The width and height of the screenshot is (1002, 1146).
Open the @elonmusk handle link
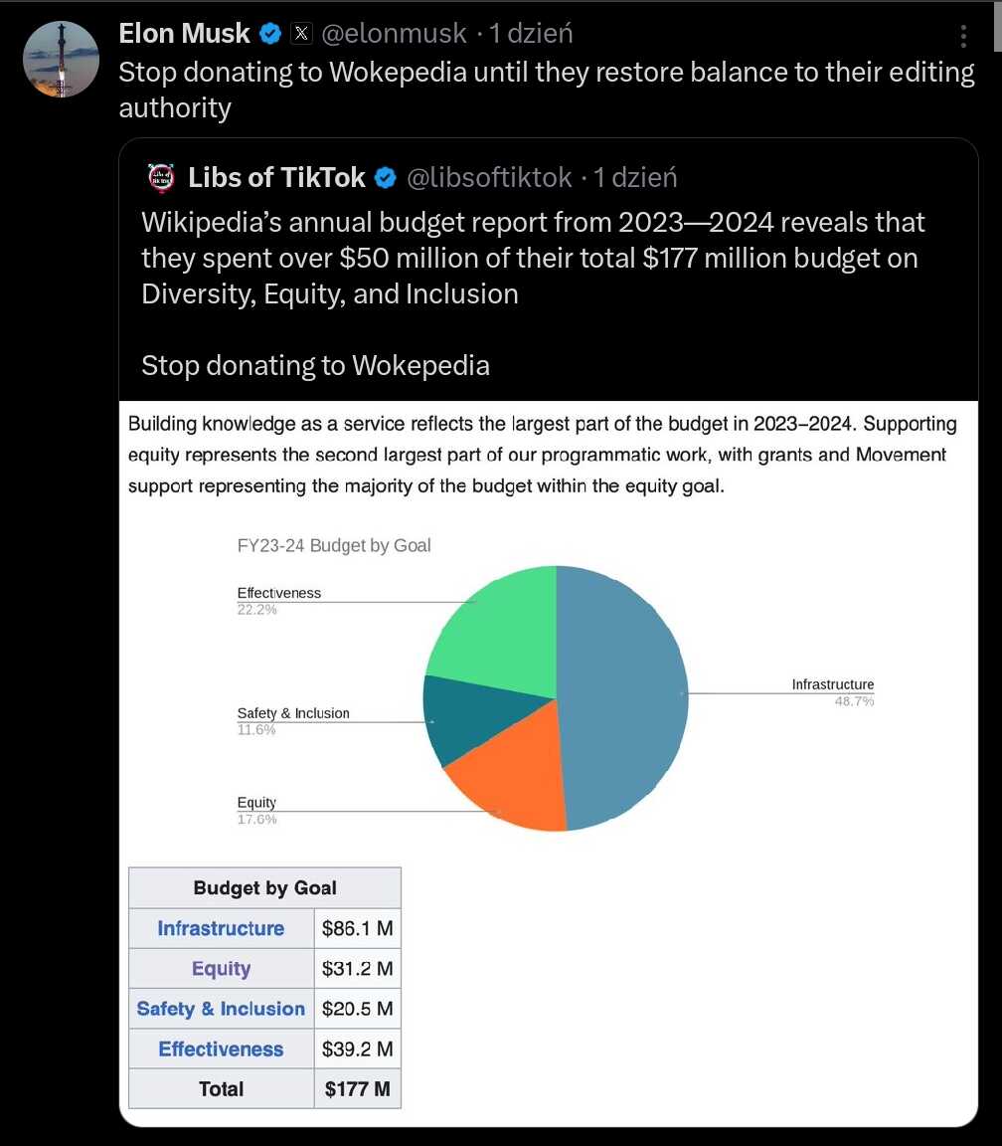click(394, 34)
